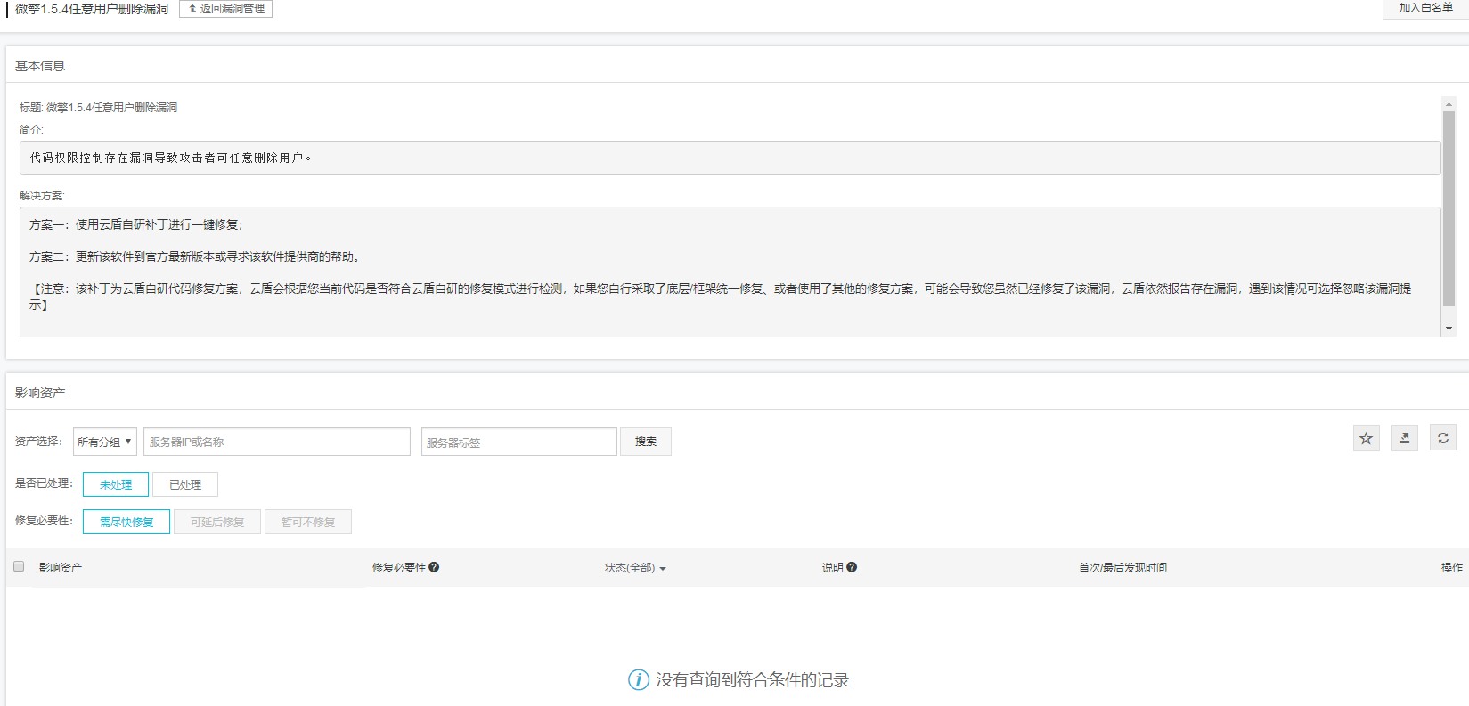Click the 搜索 button

click(x=646, y=442)
